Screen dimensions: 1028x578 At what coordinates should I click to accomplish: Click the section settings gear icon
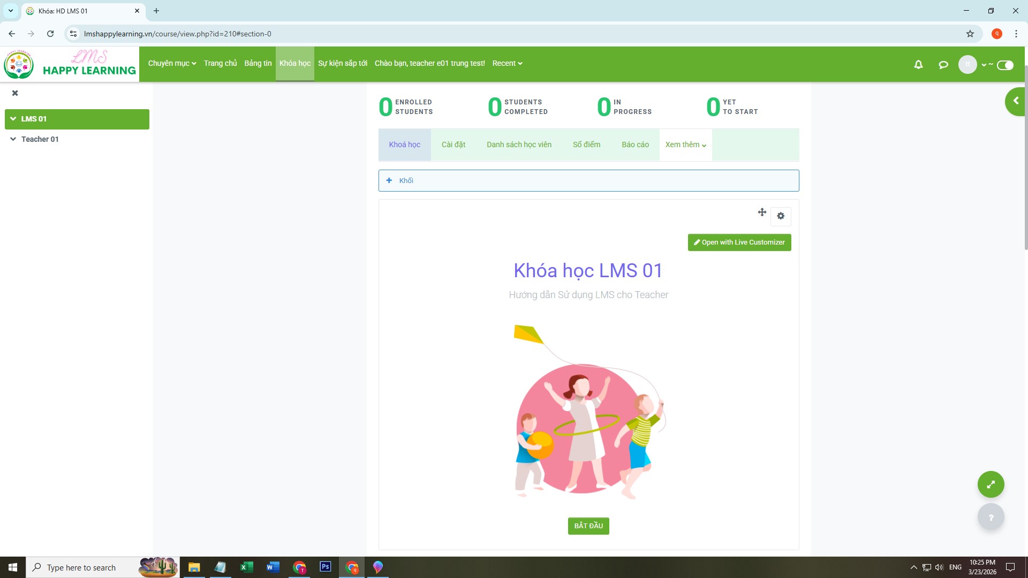(781, 216)
